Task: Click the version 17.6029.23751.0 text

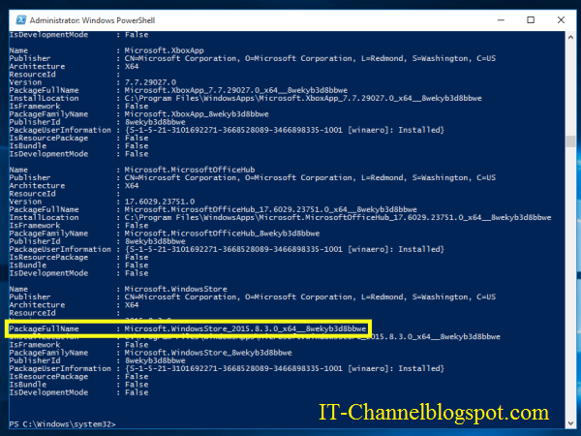Action: coord(160,202)
